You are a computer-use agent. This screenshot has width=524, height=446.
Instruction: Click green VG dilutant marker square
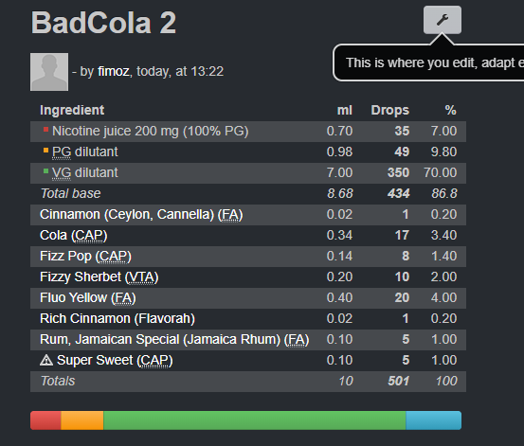[x=45, y=171]
